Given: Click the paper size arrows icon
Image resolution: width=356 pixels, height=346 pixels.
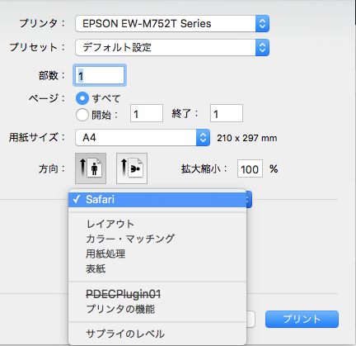Looking at the screenshot, I should tap(203, 138).
